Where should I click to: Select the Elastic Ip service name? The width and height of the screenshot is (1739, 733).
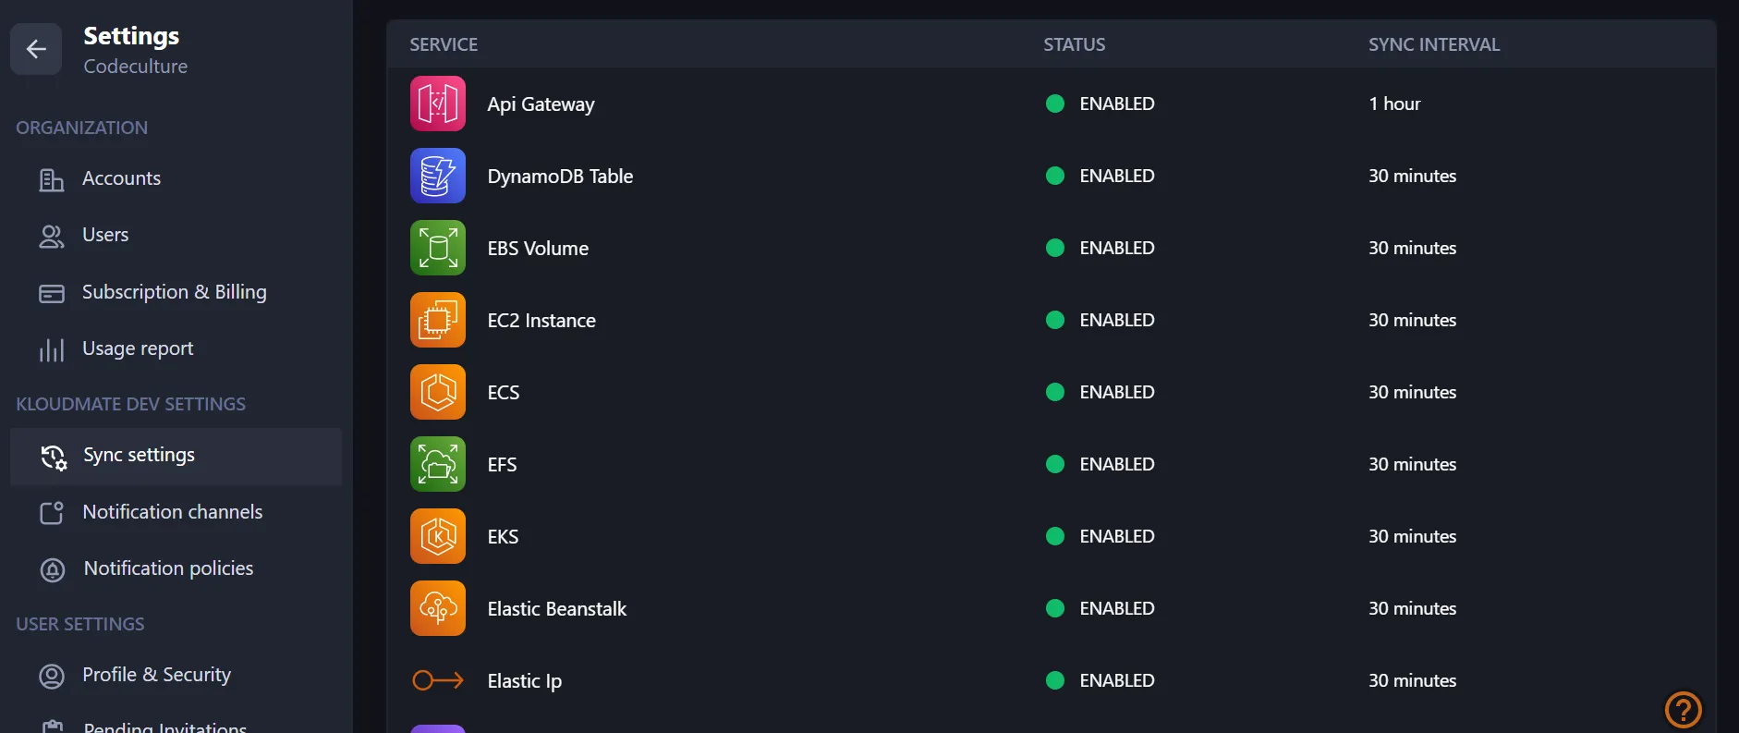[525, 681]
